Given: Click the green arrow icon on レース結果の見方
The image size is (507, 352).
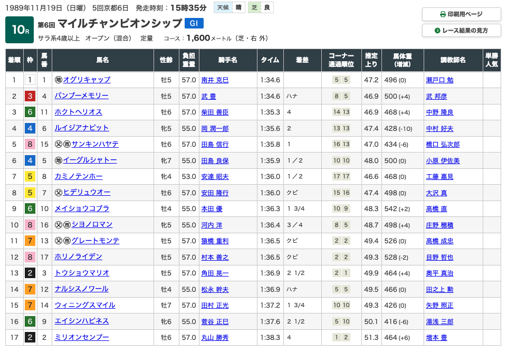Looking at the screenshot, I should (437, 31).
